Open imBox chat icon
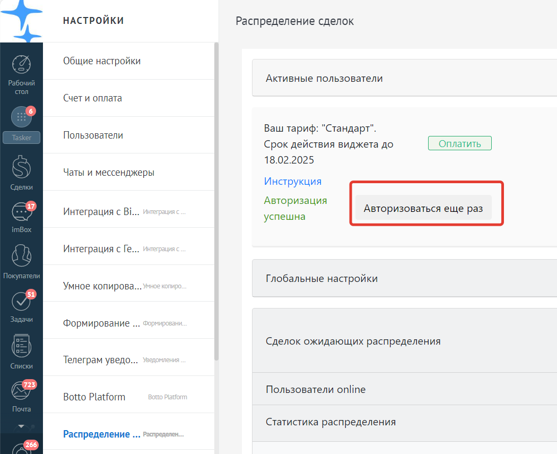Screen dimensions: 557x454 click(21, 212)
